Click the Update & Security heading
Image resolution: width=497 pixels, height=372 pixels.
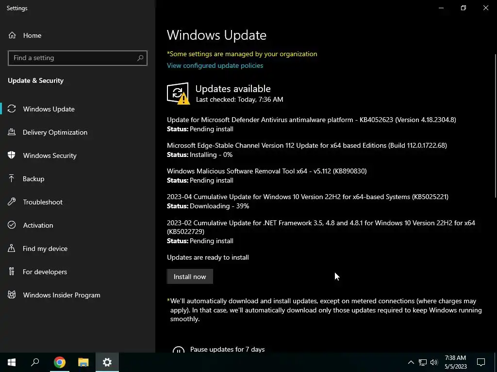point(36,80)
